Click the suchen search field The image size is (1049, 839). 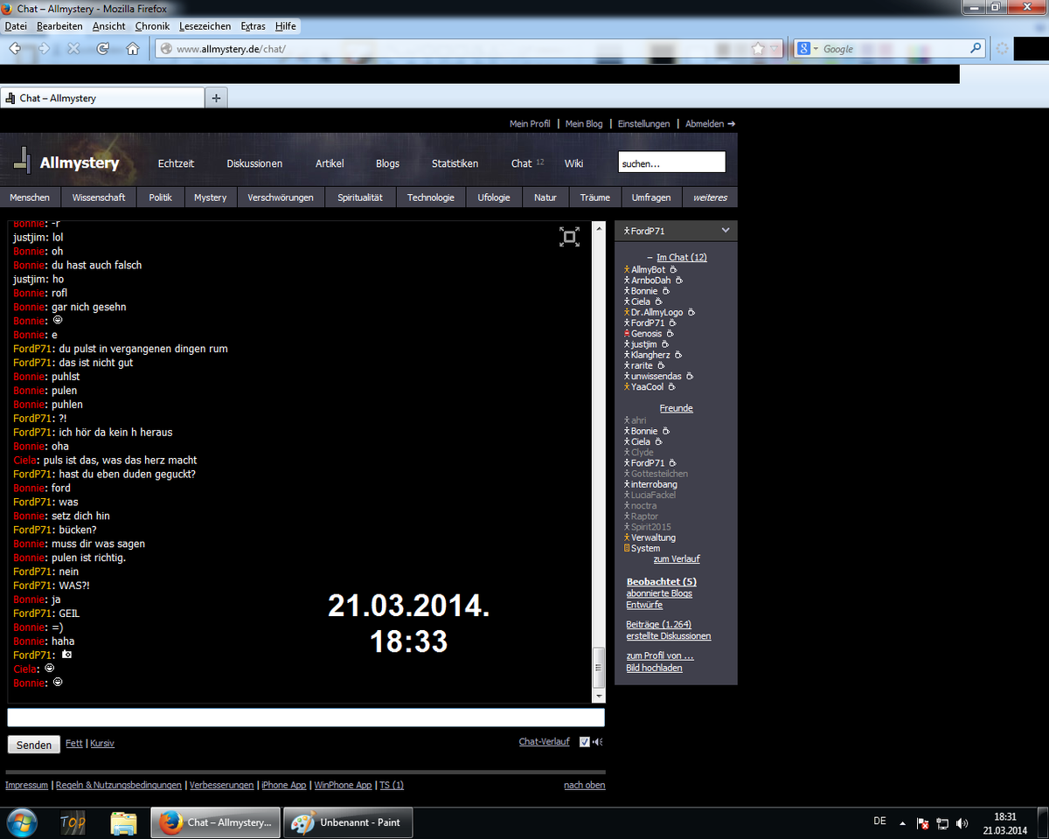[x=672, y=163]
